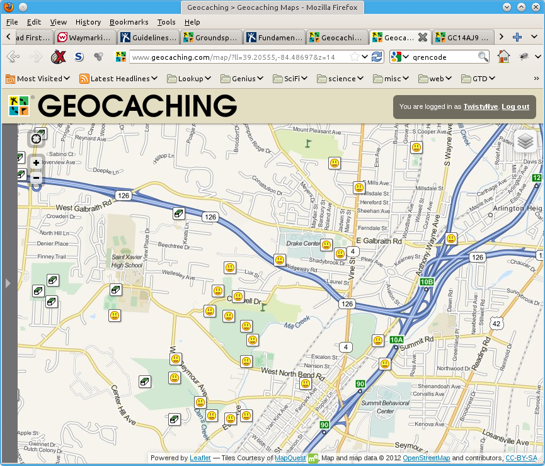Click the Log out link
This screenshot has width=545, height=466.
pyautogui.click(x=515, y=106)
